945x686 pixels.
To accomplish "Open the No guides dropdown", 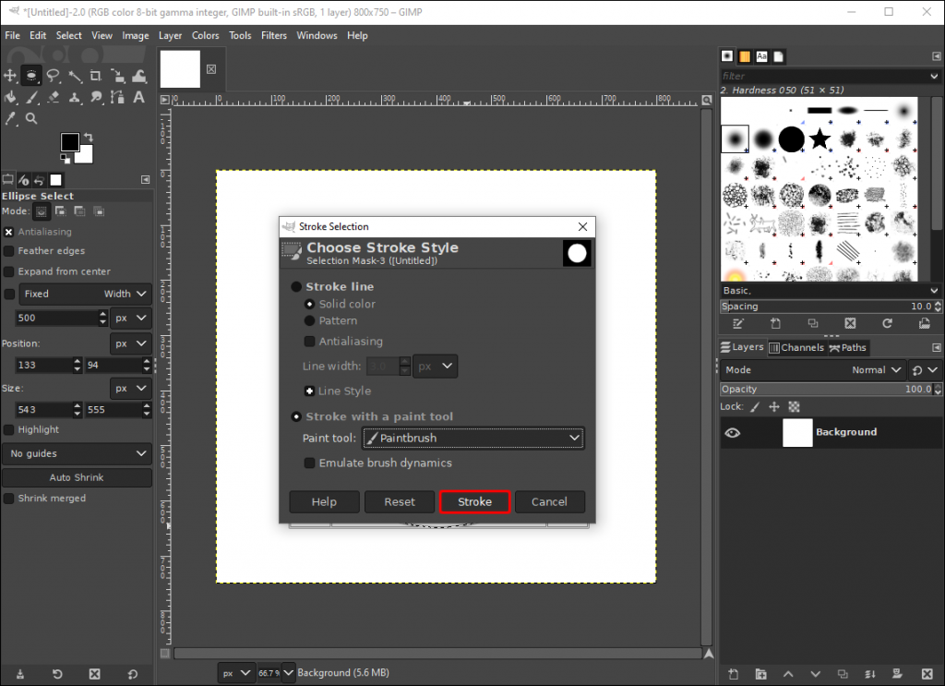I will pyautogui.click(x=77, y=452).
